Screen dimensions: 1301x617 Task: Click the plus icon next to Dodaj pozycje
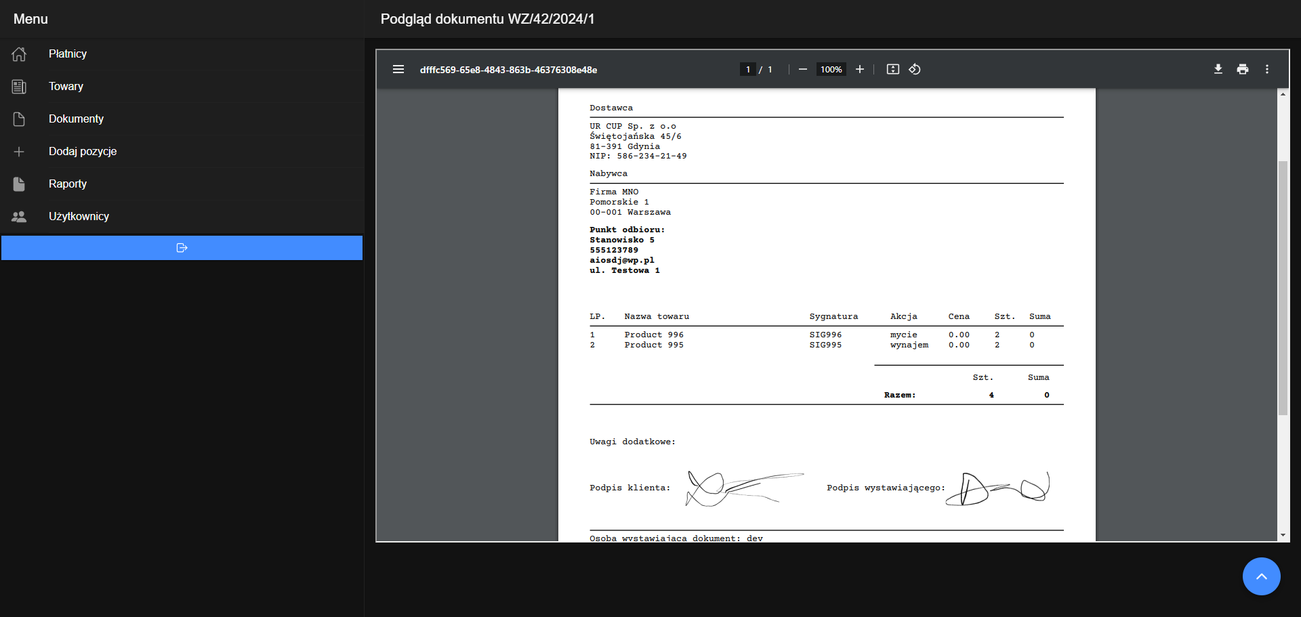19,152
